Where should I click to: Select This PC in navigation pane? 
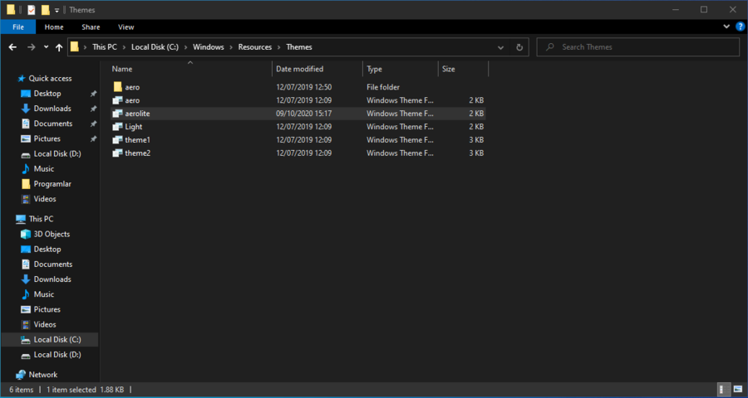coord(41,219)
